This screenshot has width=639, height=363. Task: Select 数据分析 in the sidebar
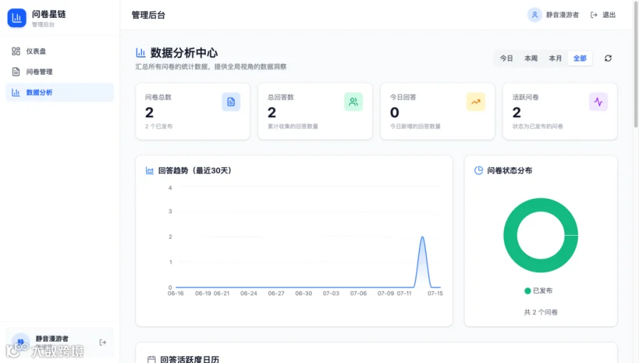click(60, 92)
